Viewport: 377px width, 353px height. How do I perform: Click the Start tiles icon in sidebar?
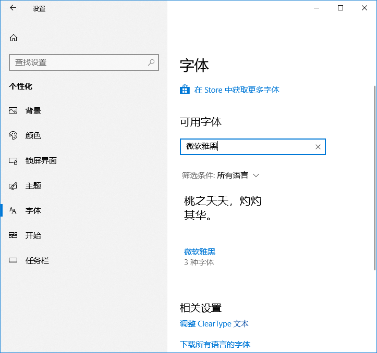coord(14,235)
